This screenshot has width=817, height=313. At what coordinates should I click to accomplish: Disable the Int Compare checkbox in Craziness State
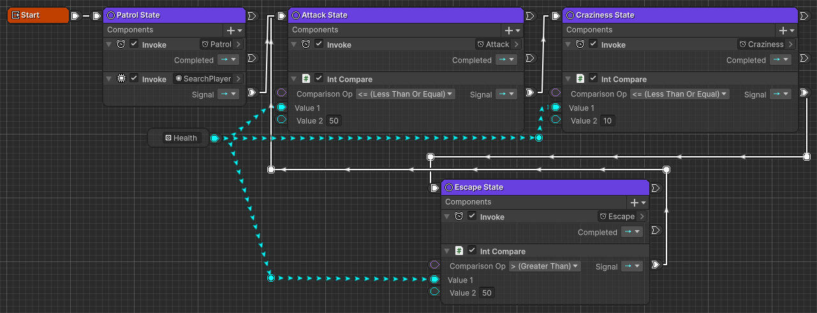pos(593,79)
